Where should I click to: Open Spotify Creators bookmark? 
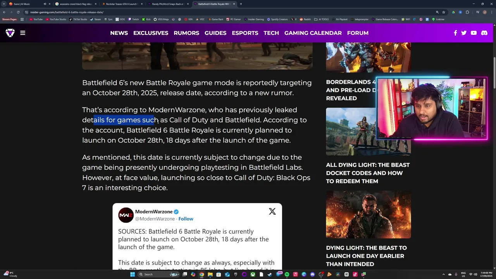coord(277,19)
